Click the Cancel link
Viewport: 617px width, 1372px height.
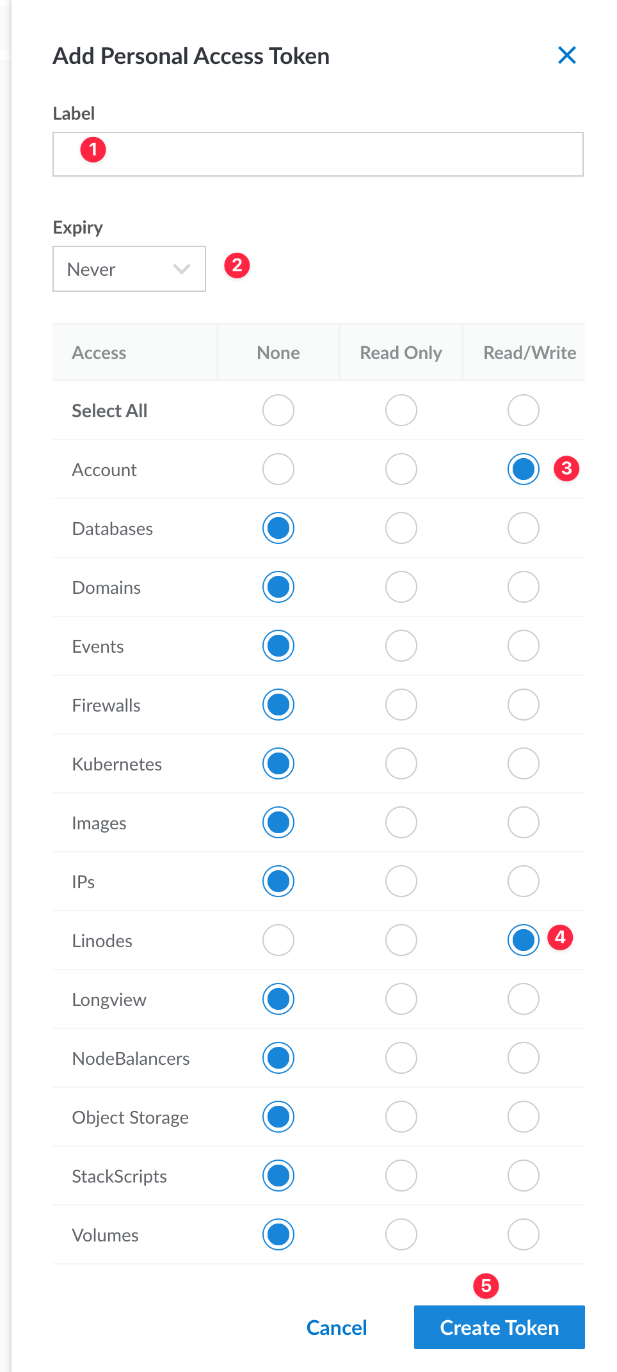click(337, 1328)
